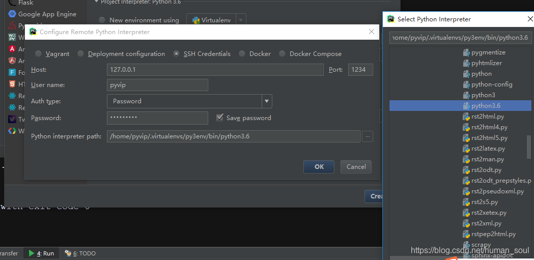Click the file tree vertical scrollbar

[x=529, y=147]
